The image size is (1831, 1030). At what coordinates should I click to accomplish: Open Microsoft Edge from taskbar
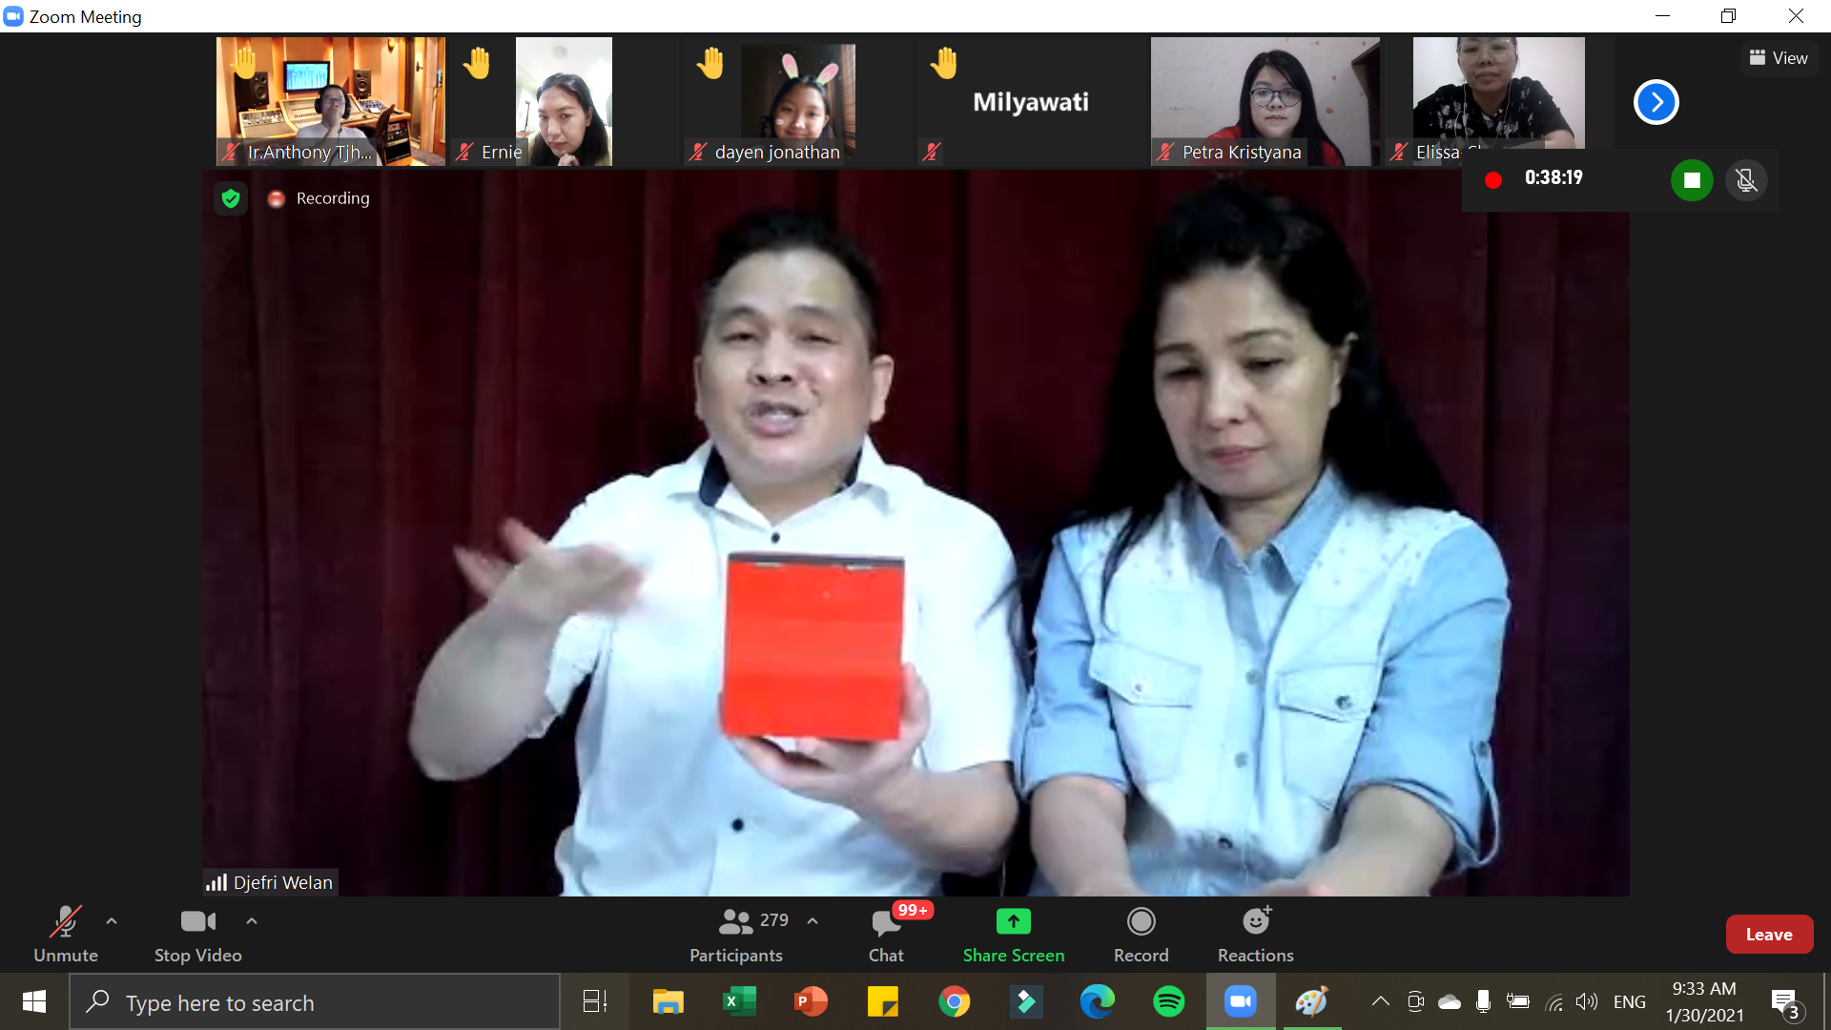(x=1097, y=1002)
